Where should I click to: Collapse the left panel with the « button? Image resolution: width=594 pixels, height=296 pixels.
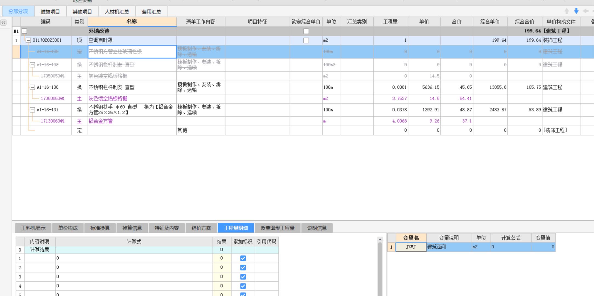[4, 22]
